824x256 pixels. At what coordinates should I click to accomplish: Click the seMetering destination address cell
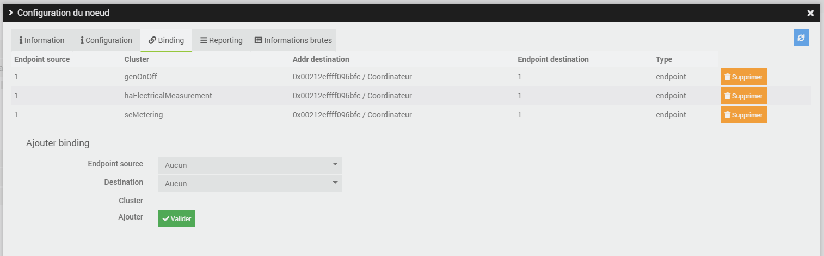tap(352, 115)
